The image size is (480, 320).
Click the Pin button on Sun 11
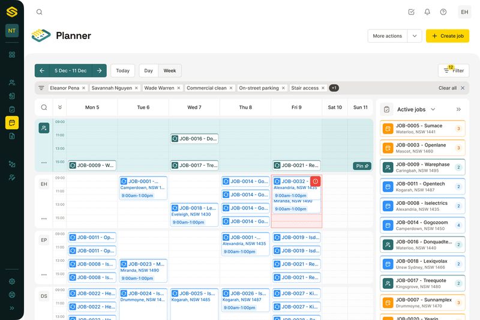click(362, 166)
